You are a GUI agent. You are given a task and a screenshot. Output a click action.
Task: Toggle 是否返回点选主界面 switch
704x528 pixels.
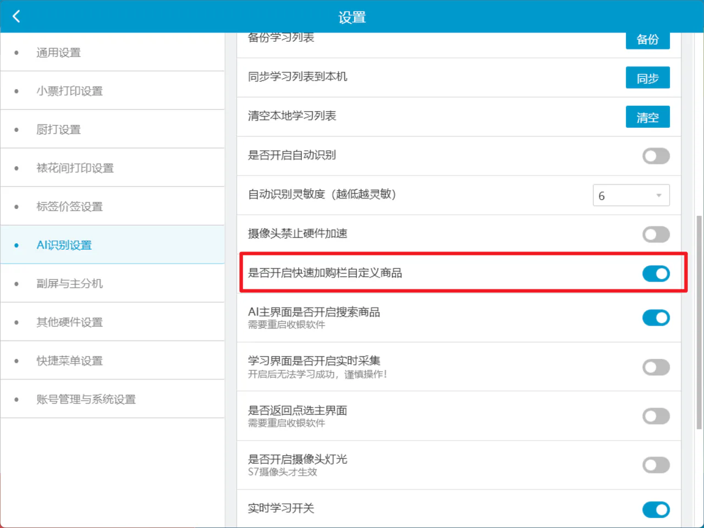coord(656,416)
